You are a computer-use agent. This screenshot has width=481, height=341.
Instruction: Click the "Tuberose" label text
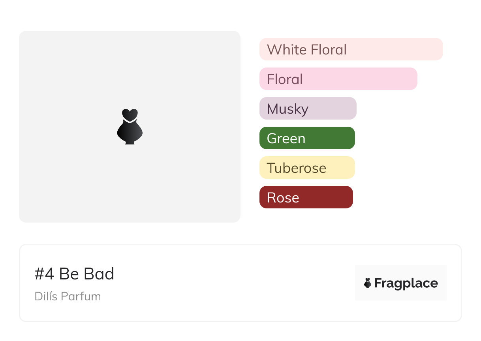click(297, 168)
